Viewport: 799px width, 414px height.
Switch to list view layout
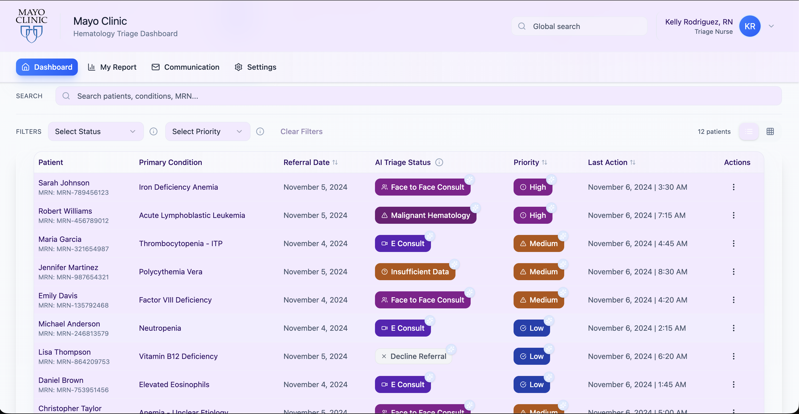point(749,132)
